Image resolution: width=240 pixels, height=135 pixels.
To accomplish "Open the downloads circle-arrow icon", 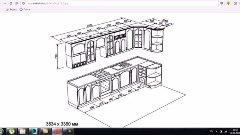I will [x=235, y=3].
